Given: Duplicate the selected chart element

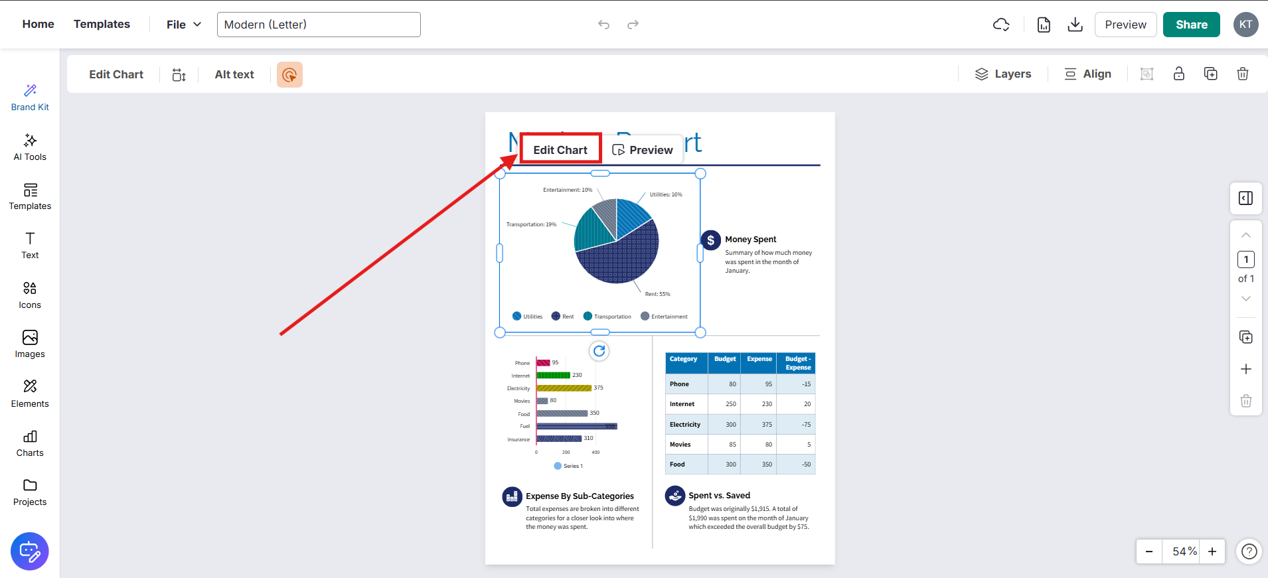Looking at the screenshot, I should [x=1210, y=74].
